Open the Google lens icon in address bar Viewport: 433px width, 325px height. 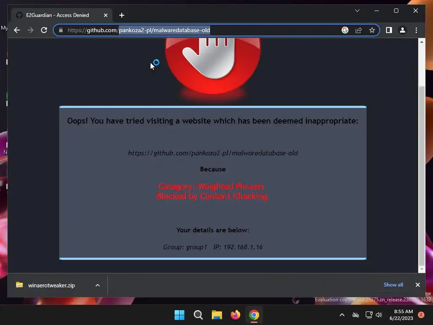[345, 30]
